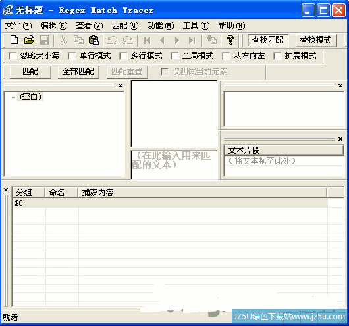Enable the 忽略大小写 checkbox
The image size is (349, 326).
[13, 56]
